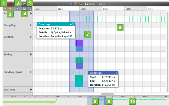169x106 pixels.
Task: Click the vertical scrollbar on the right
Action: pos(167,52)
